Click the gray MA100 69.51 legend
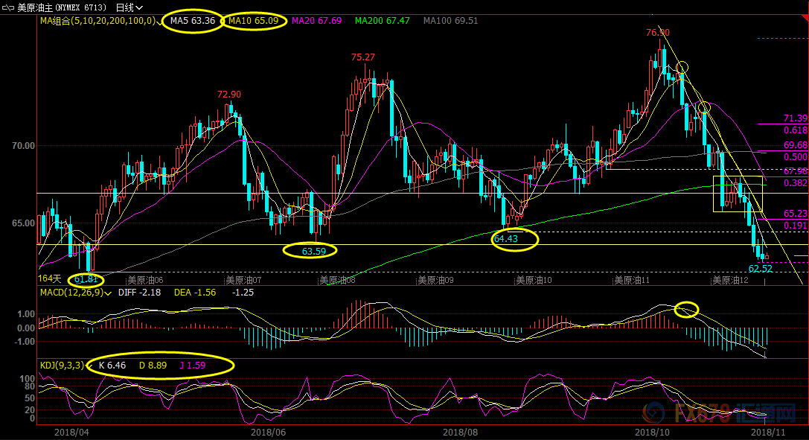This screenshot has height=440, width=809. pos(450,21)
